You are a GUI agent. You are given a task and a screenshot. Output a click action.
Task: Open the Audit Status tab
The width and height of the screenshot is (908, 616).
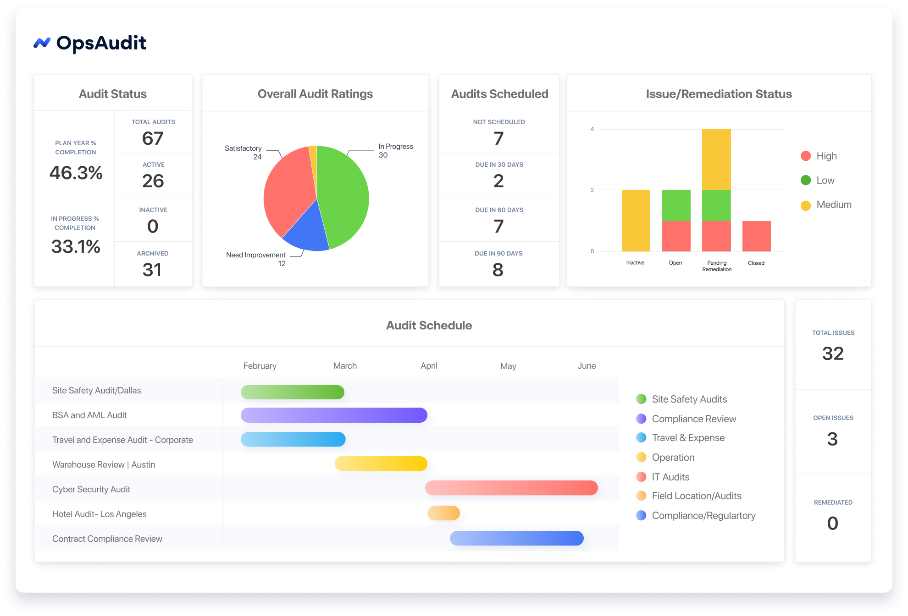112,93
